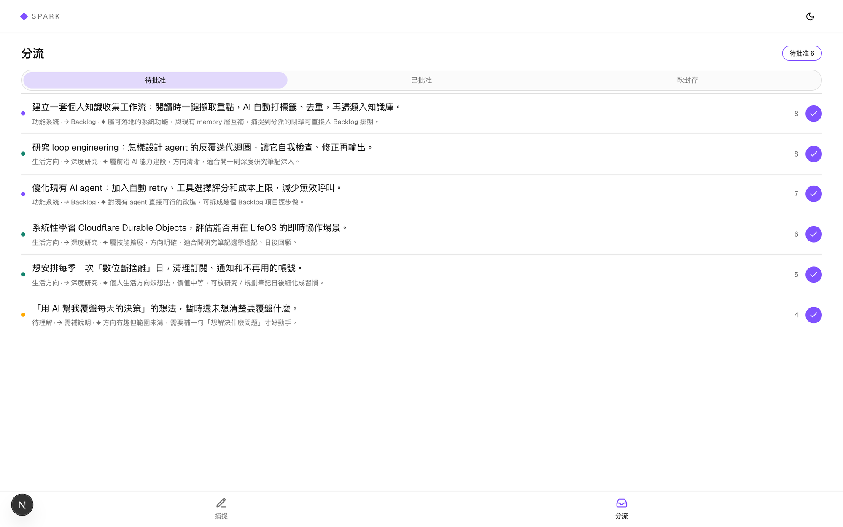Screen dimensions: 843x527
Task: Open the 系統性學習 Cloudflare Durable Objects entry
Action: [190, 228]
